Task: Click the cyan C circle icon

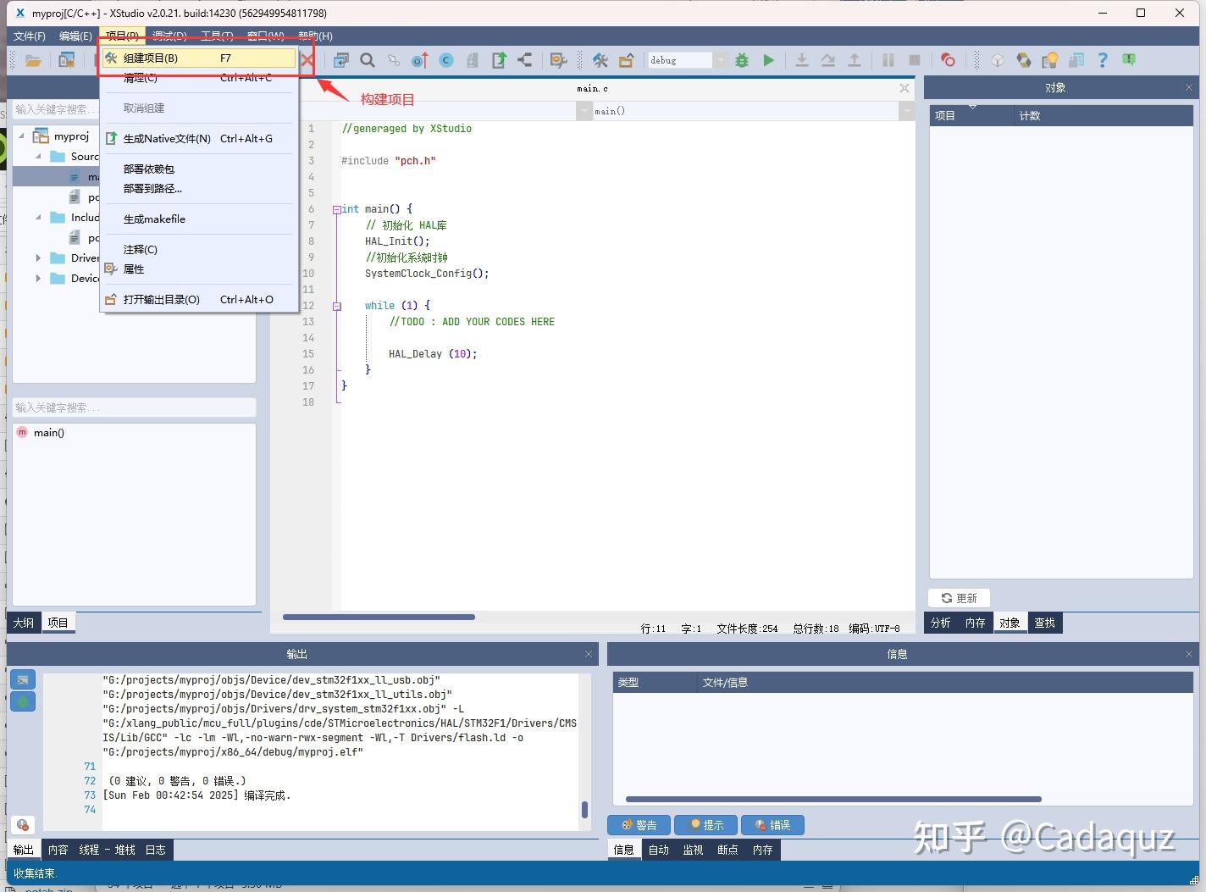Action: click(x=446, y=60)
